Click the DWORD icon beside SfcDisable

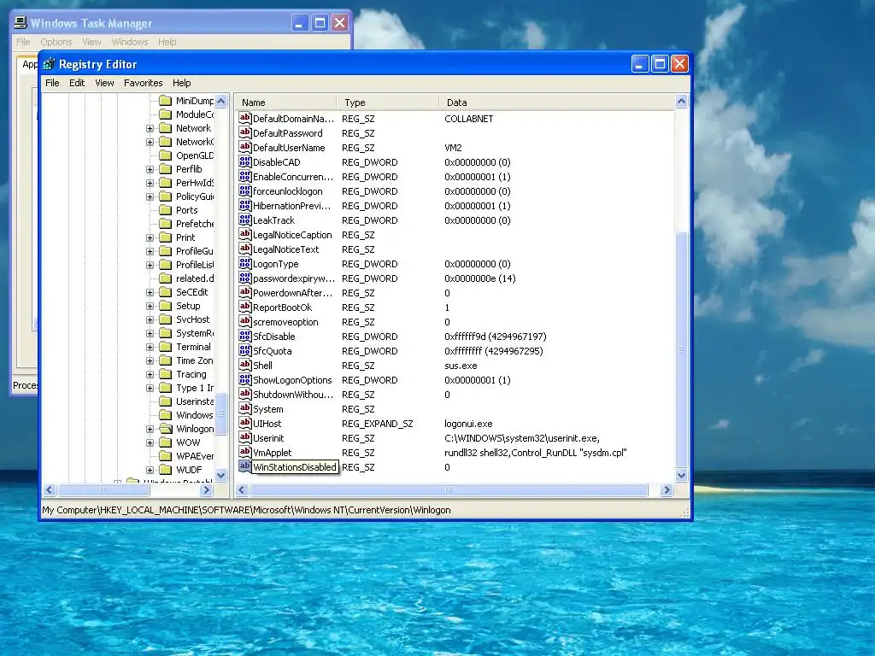point(244,336)
